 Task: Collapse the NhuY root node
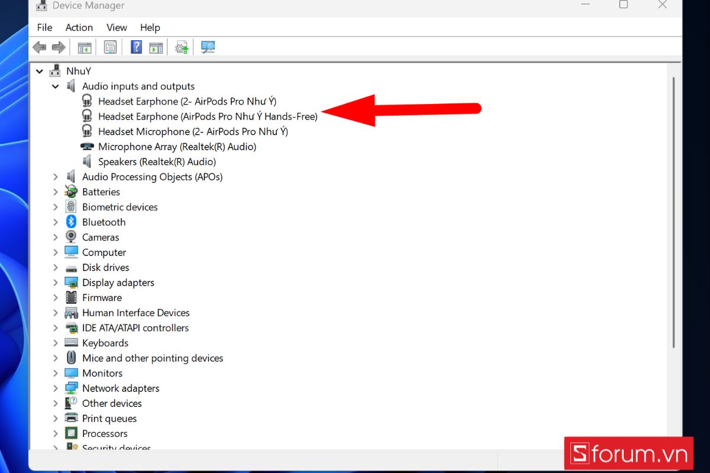(40, 71)
